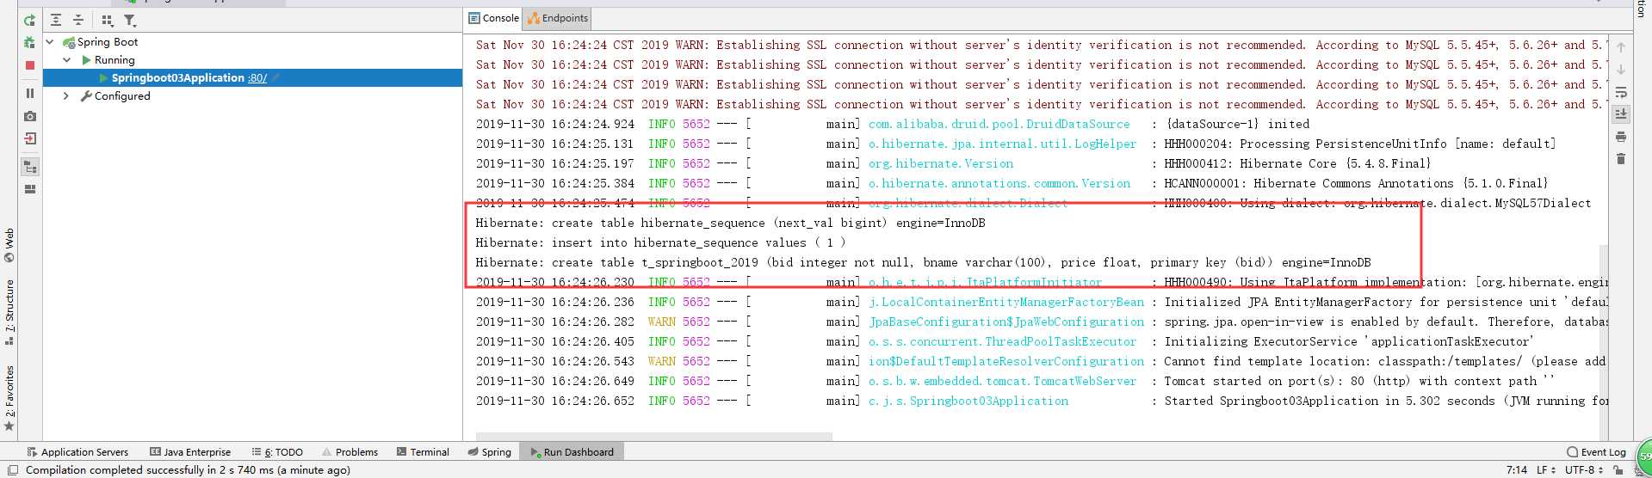Stop the running application with the red square
The width and height of the screenshot is (1652, 478).
click(30, 65)
